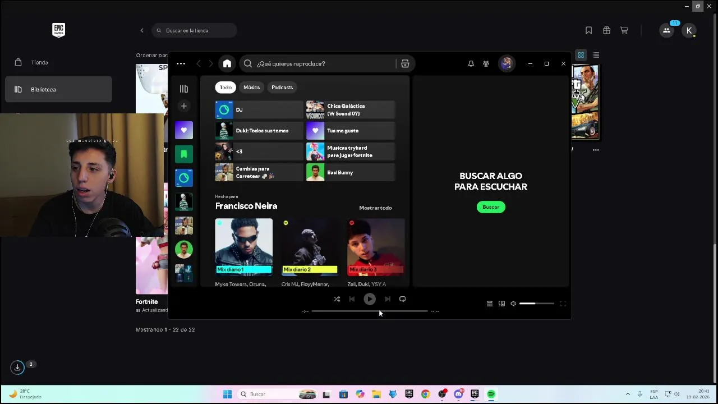Open Duki: Todos sus temas tile

259,131
